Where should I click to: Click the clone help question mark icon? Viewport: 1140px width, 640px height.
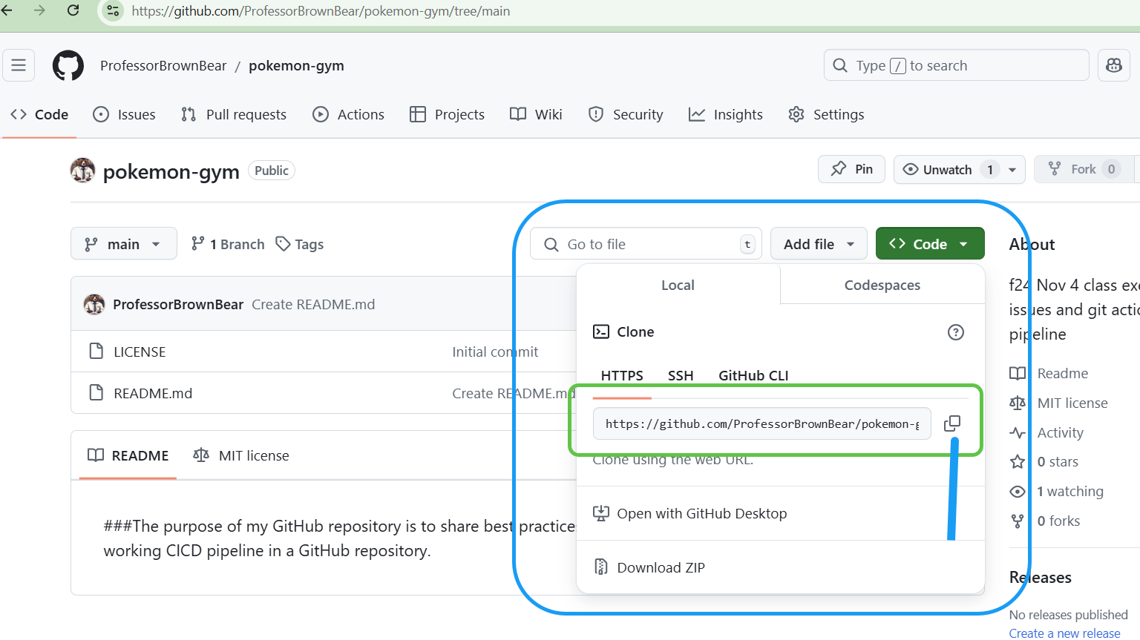tap(955, 332)
